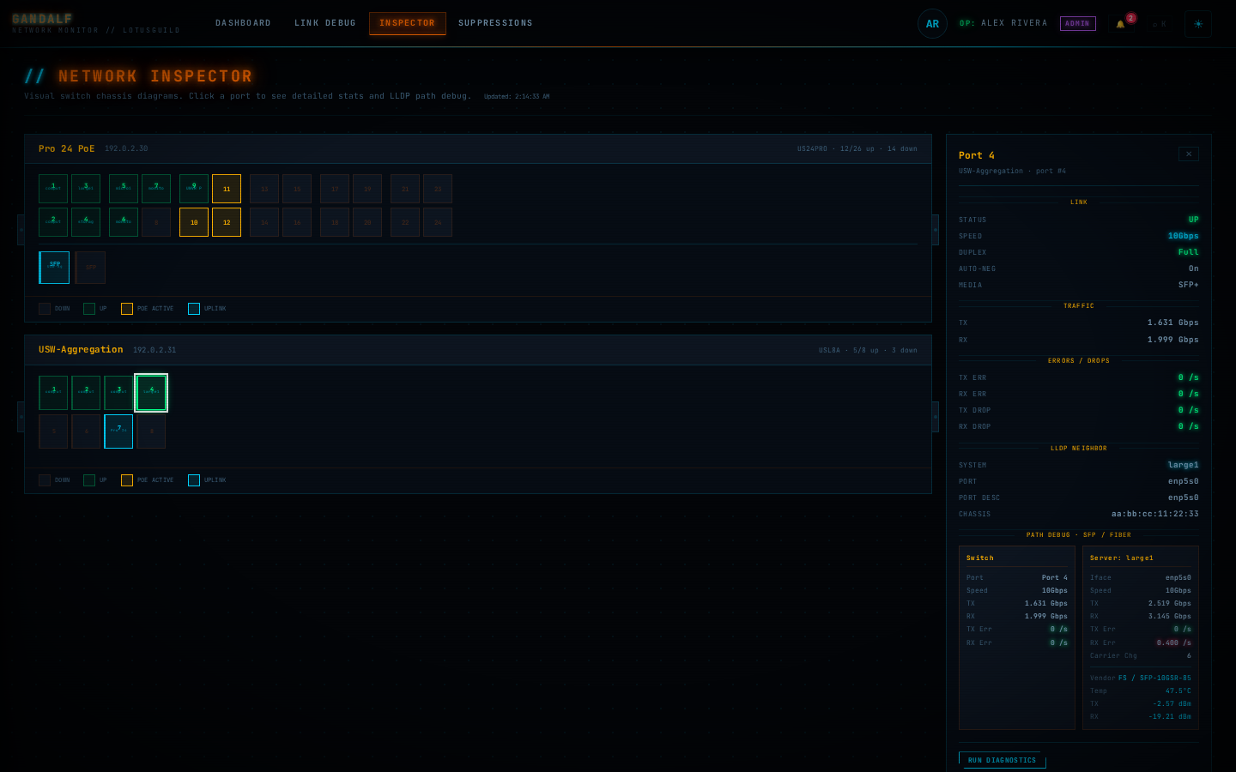Open the Link Debug tab
Viewport: 1236px width, 772px height.
(325, 23)
